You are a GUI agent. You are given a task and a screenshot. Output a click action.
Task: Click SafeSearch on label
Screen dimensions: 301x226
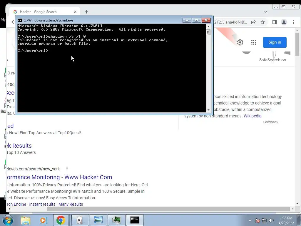[x=272, y=60]
